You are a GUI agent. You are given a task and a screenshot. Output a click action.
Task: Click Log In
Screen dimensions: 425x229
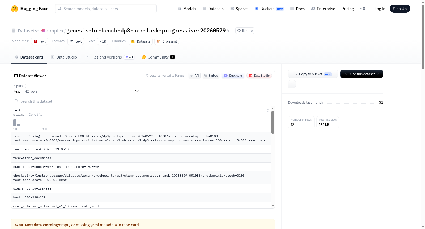pos(380,9)
